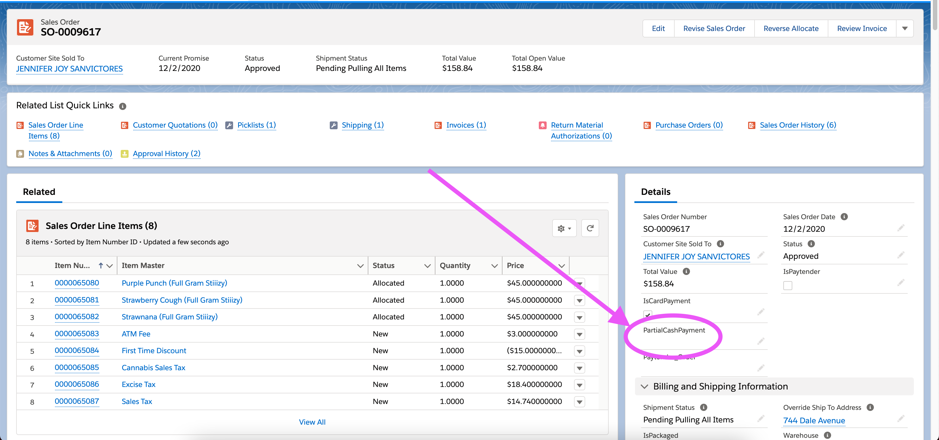
Task: Open item number 0000065085
Action: pyautogui.click(x=77, y=367)
